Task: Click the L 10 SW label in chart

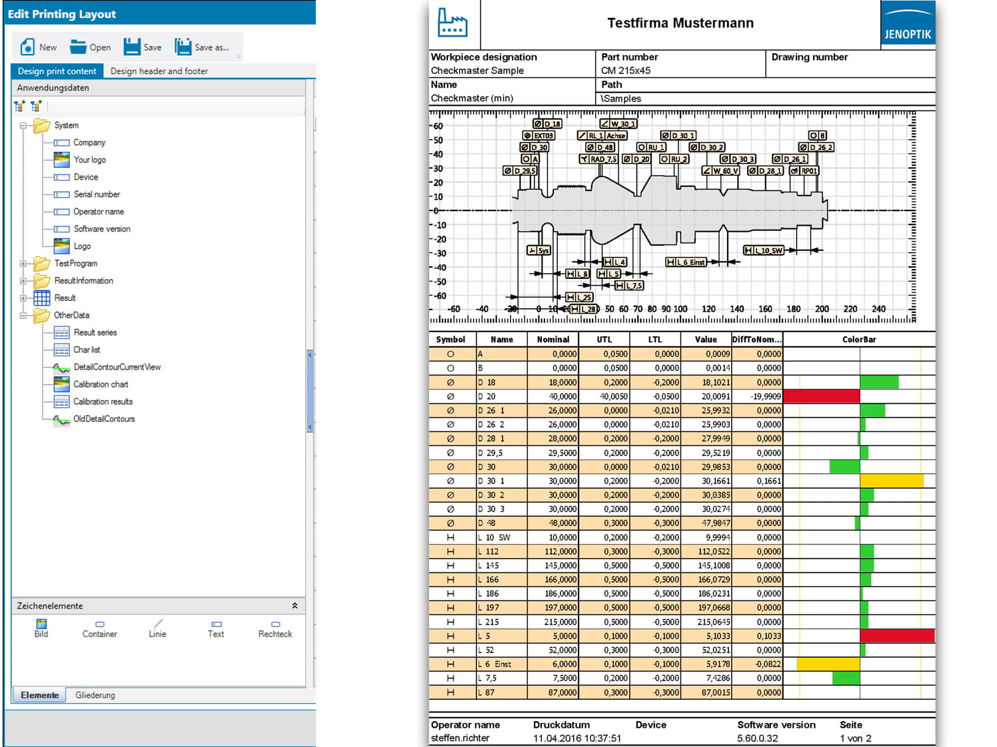Action: pos(764,250)
